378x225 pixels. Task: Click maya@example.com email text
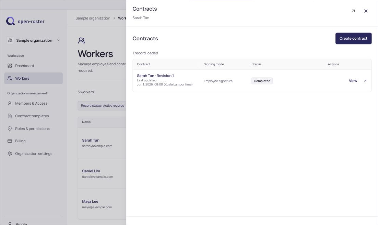coord(97,207)
